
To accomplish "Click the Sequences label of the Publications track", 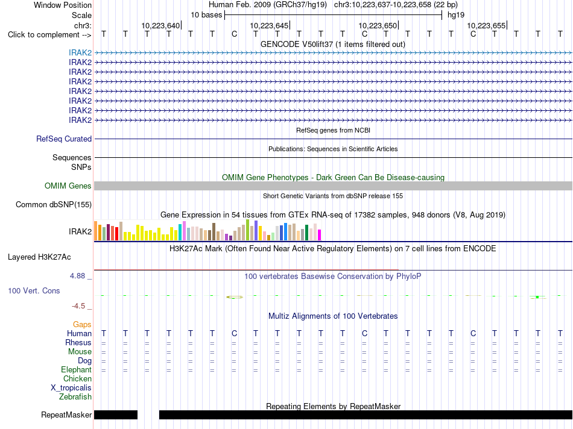I will (x=72, y=157).
